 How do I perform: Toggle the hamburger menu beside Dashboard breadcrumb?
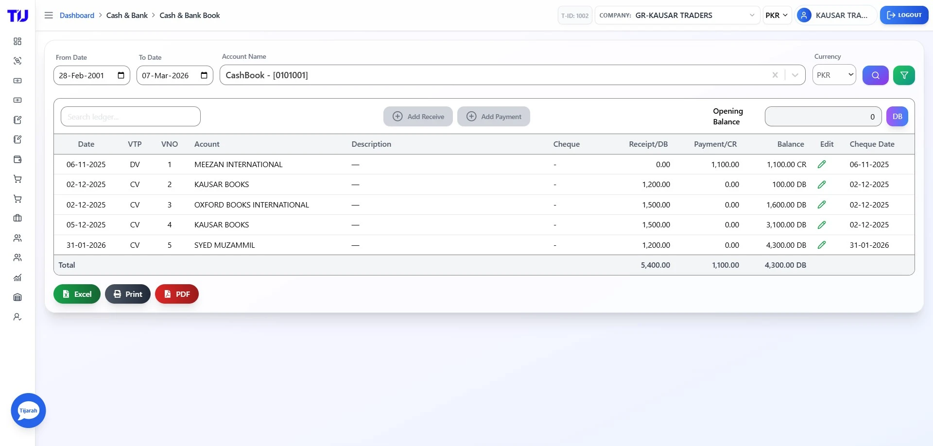49,15
